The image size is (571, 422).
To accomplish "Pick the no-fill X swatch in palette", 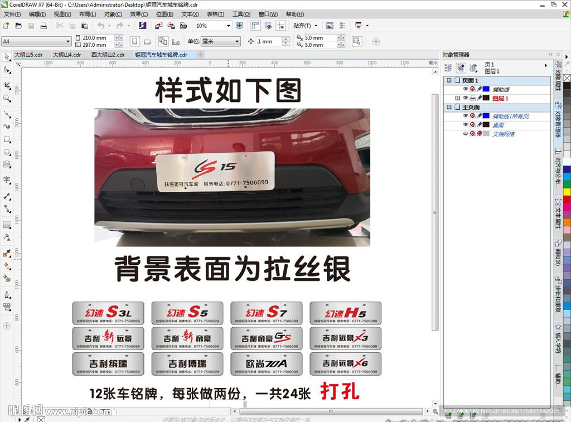I will tap(567, 78).
